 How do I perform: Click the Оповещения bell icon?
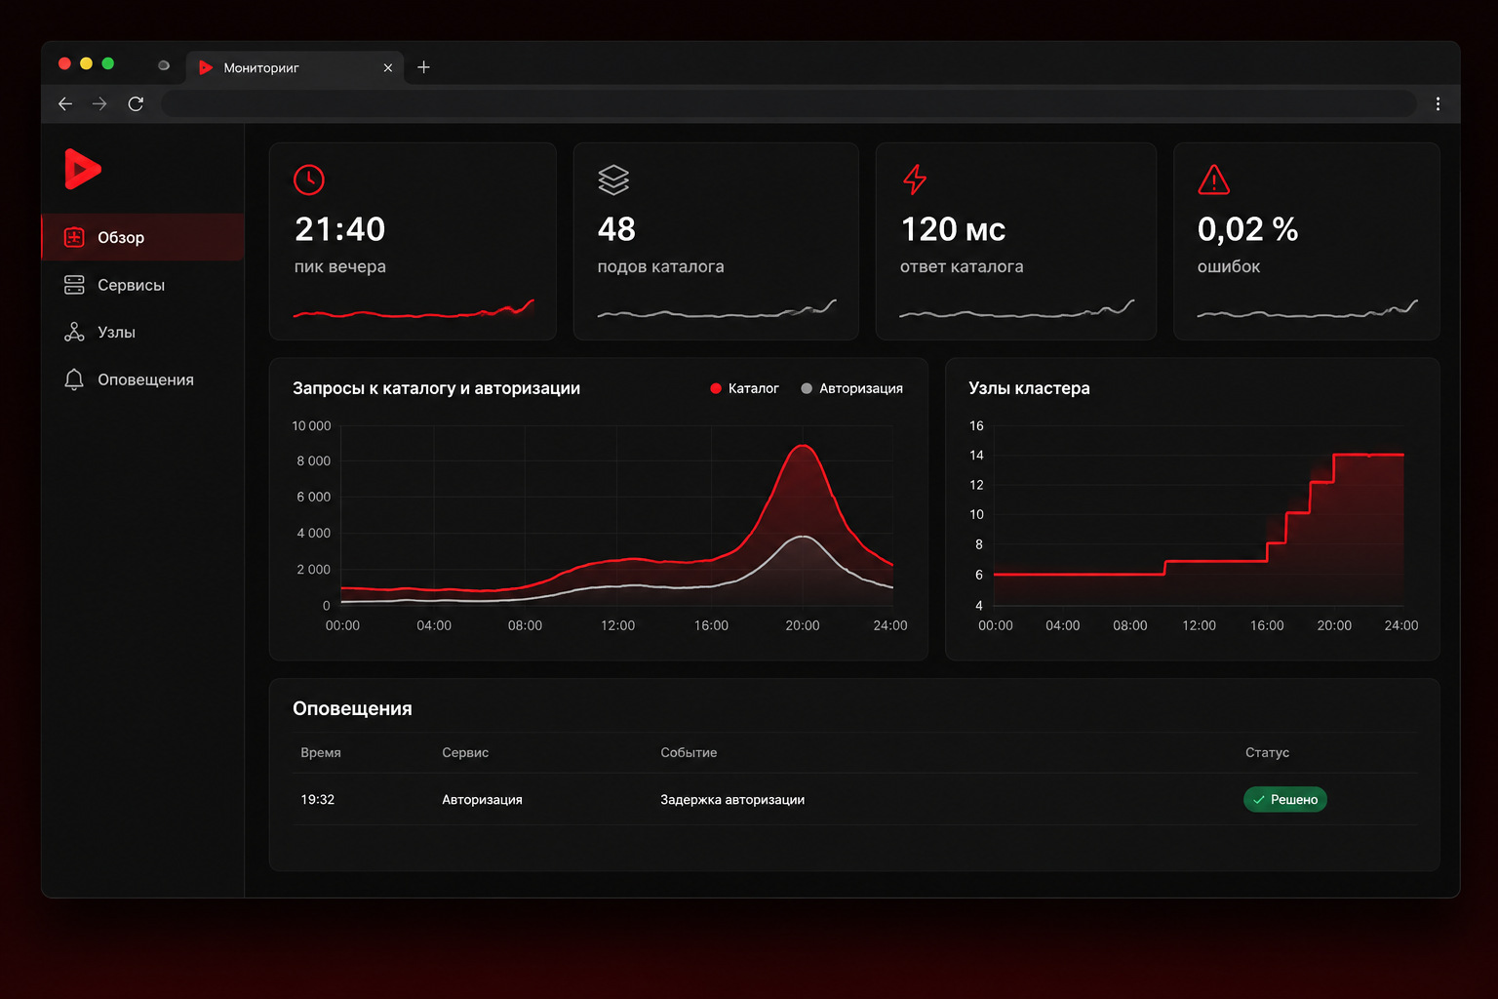(74, 380)
